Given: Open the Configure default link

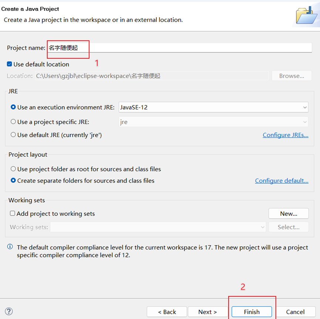Looking at the screenshot, I should pyautogui.click(x=282, y=181).
